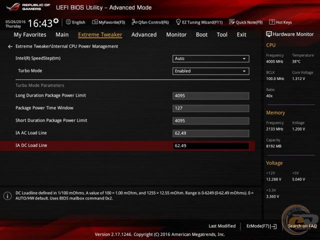Click the 05/26/2016 Thursday date
This screenshot has width=320, height=240.
[15, 24]
